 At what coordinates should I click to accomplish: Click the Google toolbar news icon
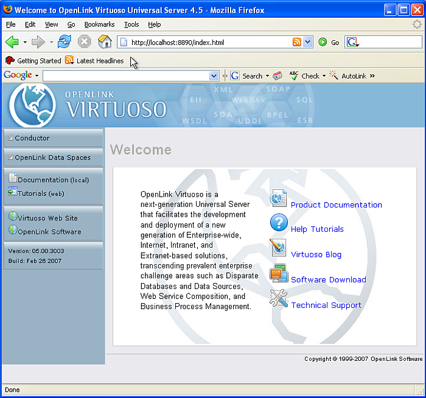click(x=278, y=76)
